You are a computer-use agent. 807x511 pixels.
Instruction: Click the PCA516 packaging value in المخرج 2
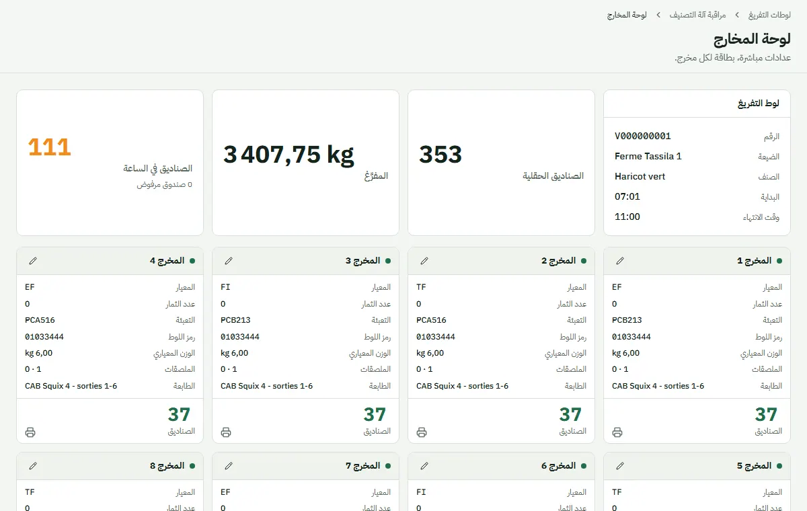(431, 320)
